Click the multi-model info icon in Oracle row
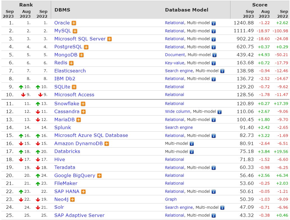 point(214,23)
